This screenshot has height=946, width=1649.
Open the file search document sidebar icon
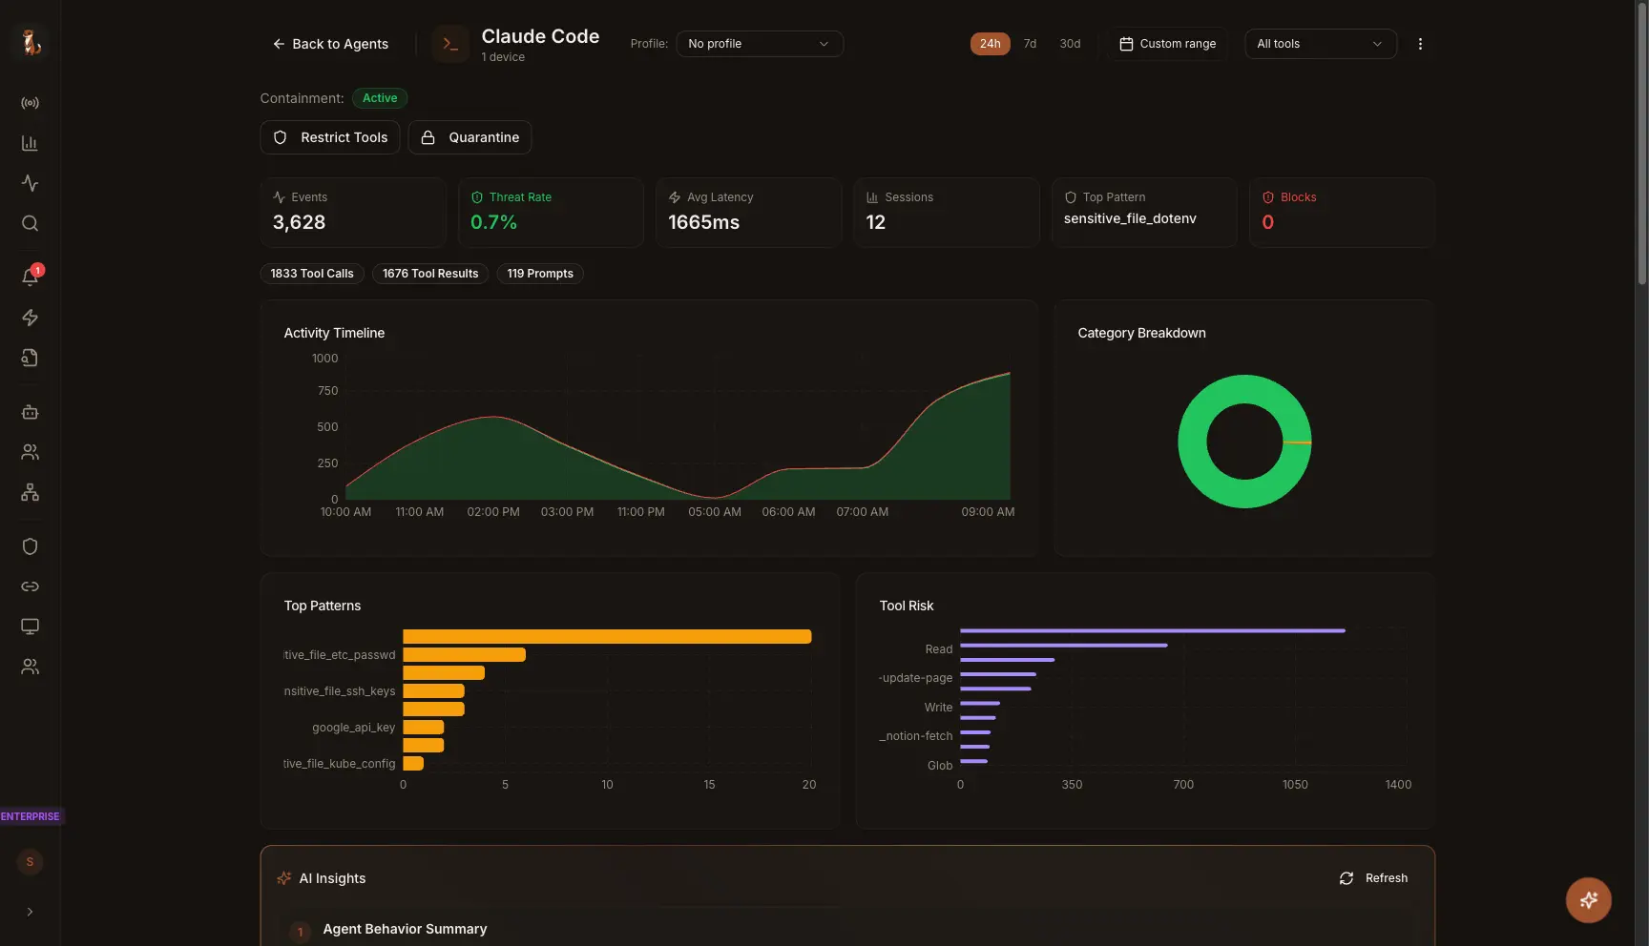click(30, 358)
